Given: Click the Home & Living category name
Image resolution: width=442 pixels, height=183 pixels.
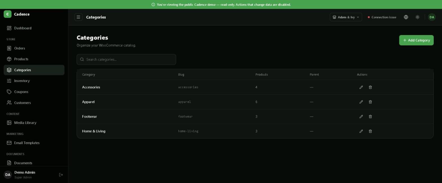Looking at the screenshot, I should coord(94,131).
